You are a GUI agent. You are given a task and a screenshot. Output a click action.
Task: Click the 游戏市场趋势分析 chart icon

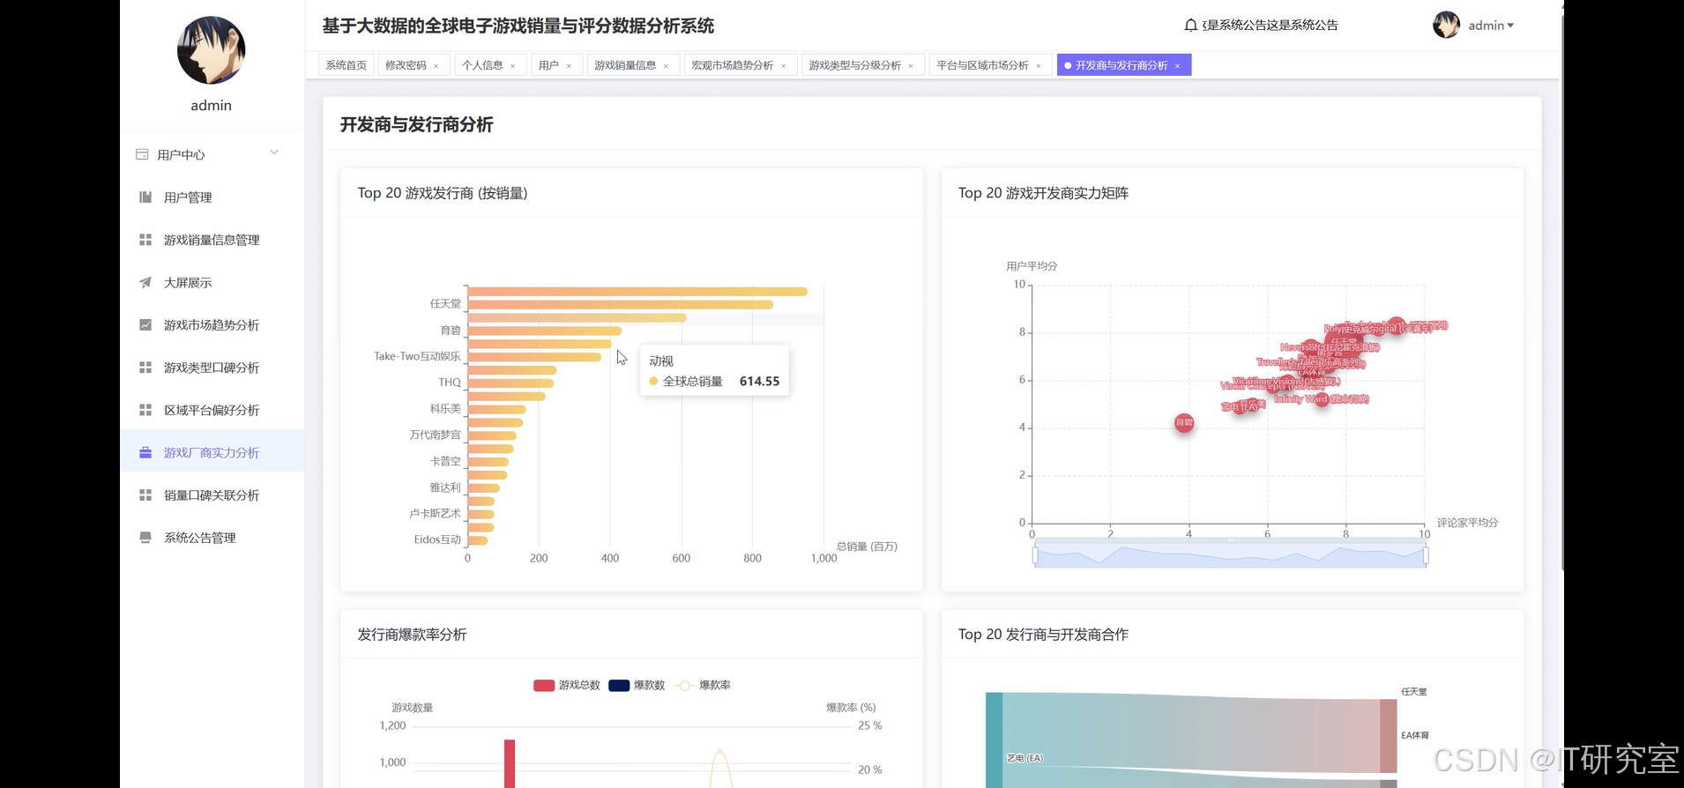pyautogui.click(x=145, y=325)
